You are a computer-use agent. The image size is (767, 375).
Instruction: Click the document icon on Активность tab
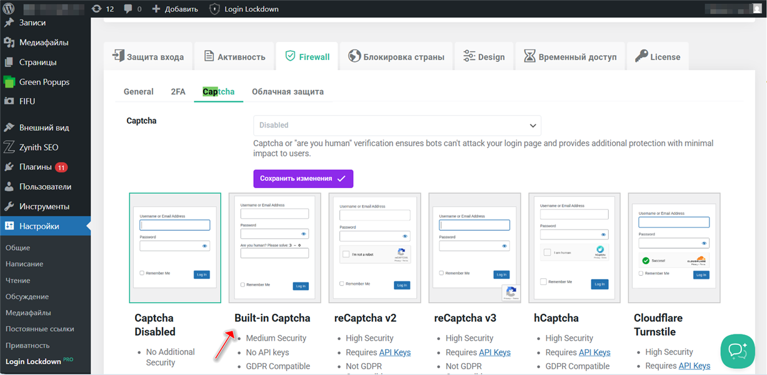[209, 56]
